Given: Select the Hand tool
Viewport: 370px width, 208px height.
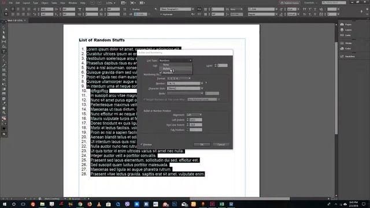Looking at the screenshot, I should [4, 108].
